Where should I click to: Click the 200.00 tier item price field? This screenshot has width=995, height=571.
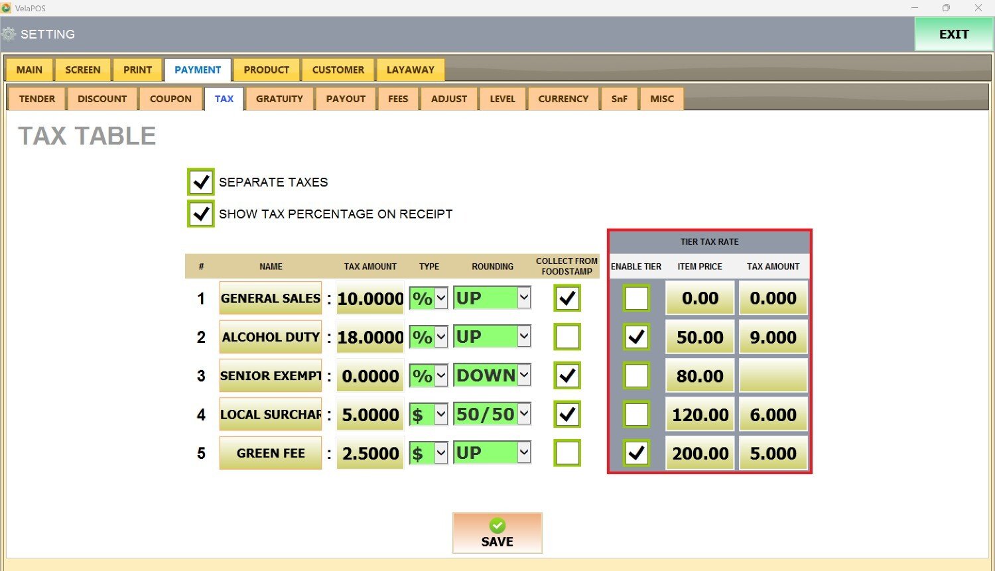click(x=700, y=454)
